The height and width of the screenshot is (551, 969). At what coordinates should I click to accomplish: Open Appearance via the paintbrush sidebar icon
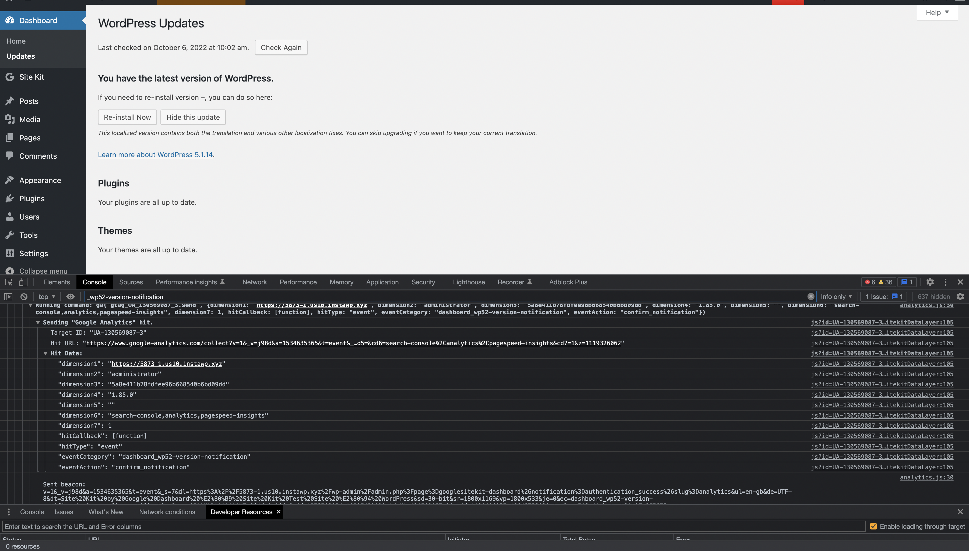pyautogui.click(x=10, y=180)
